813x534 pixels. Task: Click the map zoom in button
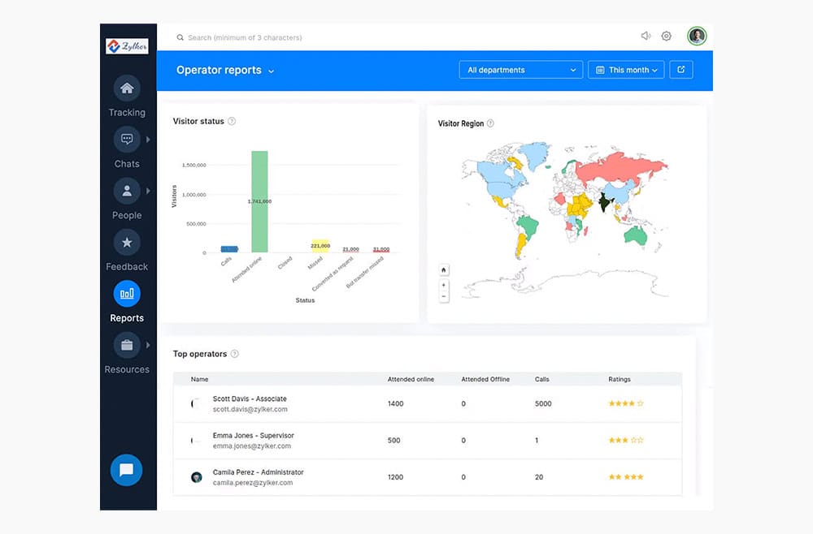444,286
